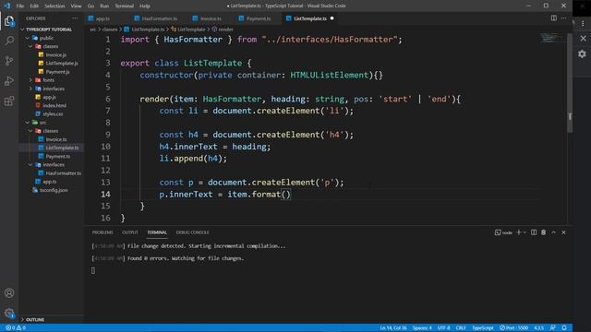Screen dimensions: 591x332
Task: Open the new terminal launch-profile dropdown arrow
Action: tap(525, 232)
